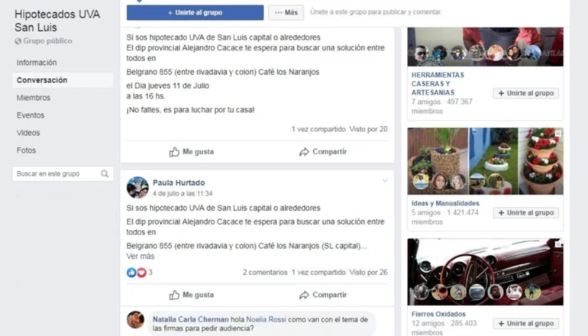The image size is (588, 336).
Task: Open the 2 comentarios link
Action: [x=265, y=273]
